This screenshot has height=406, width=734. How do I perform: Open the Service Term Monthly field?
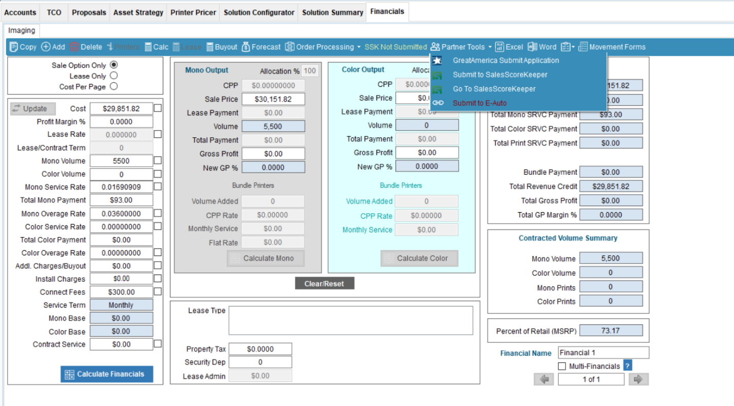click(121, 305)
